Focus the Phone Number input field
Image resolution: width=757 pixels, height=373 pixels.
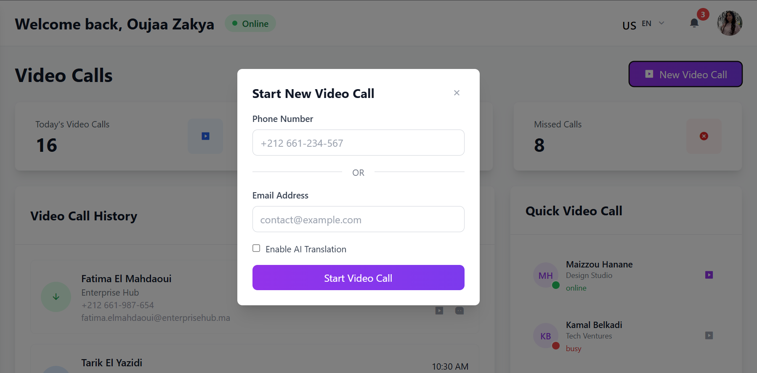(358, 143)
